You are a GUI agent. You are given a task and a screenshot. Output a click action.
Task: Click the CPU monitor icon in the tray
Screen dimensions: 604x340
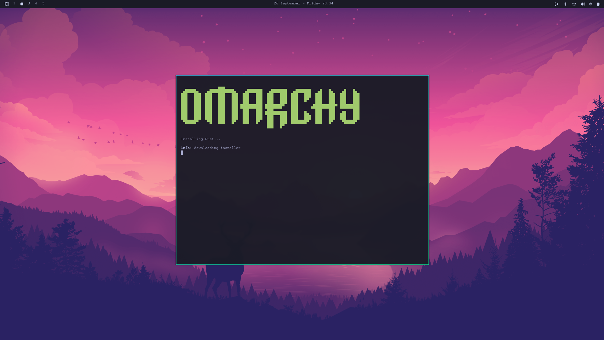(x=590, y=4)
